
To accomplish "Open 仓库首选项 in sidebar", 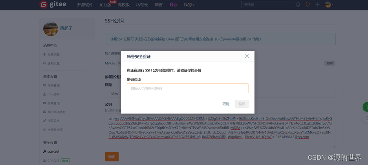I will coord(55,130).
